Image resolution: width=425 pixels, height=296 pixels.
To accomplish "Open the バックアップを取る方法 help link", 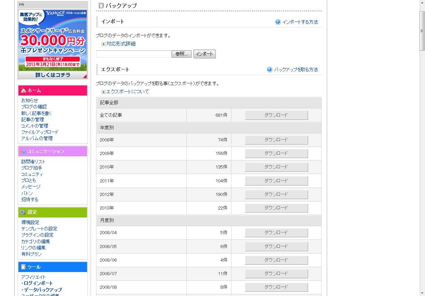I will point(296,69).
